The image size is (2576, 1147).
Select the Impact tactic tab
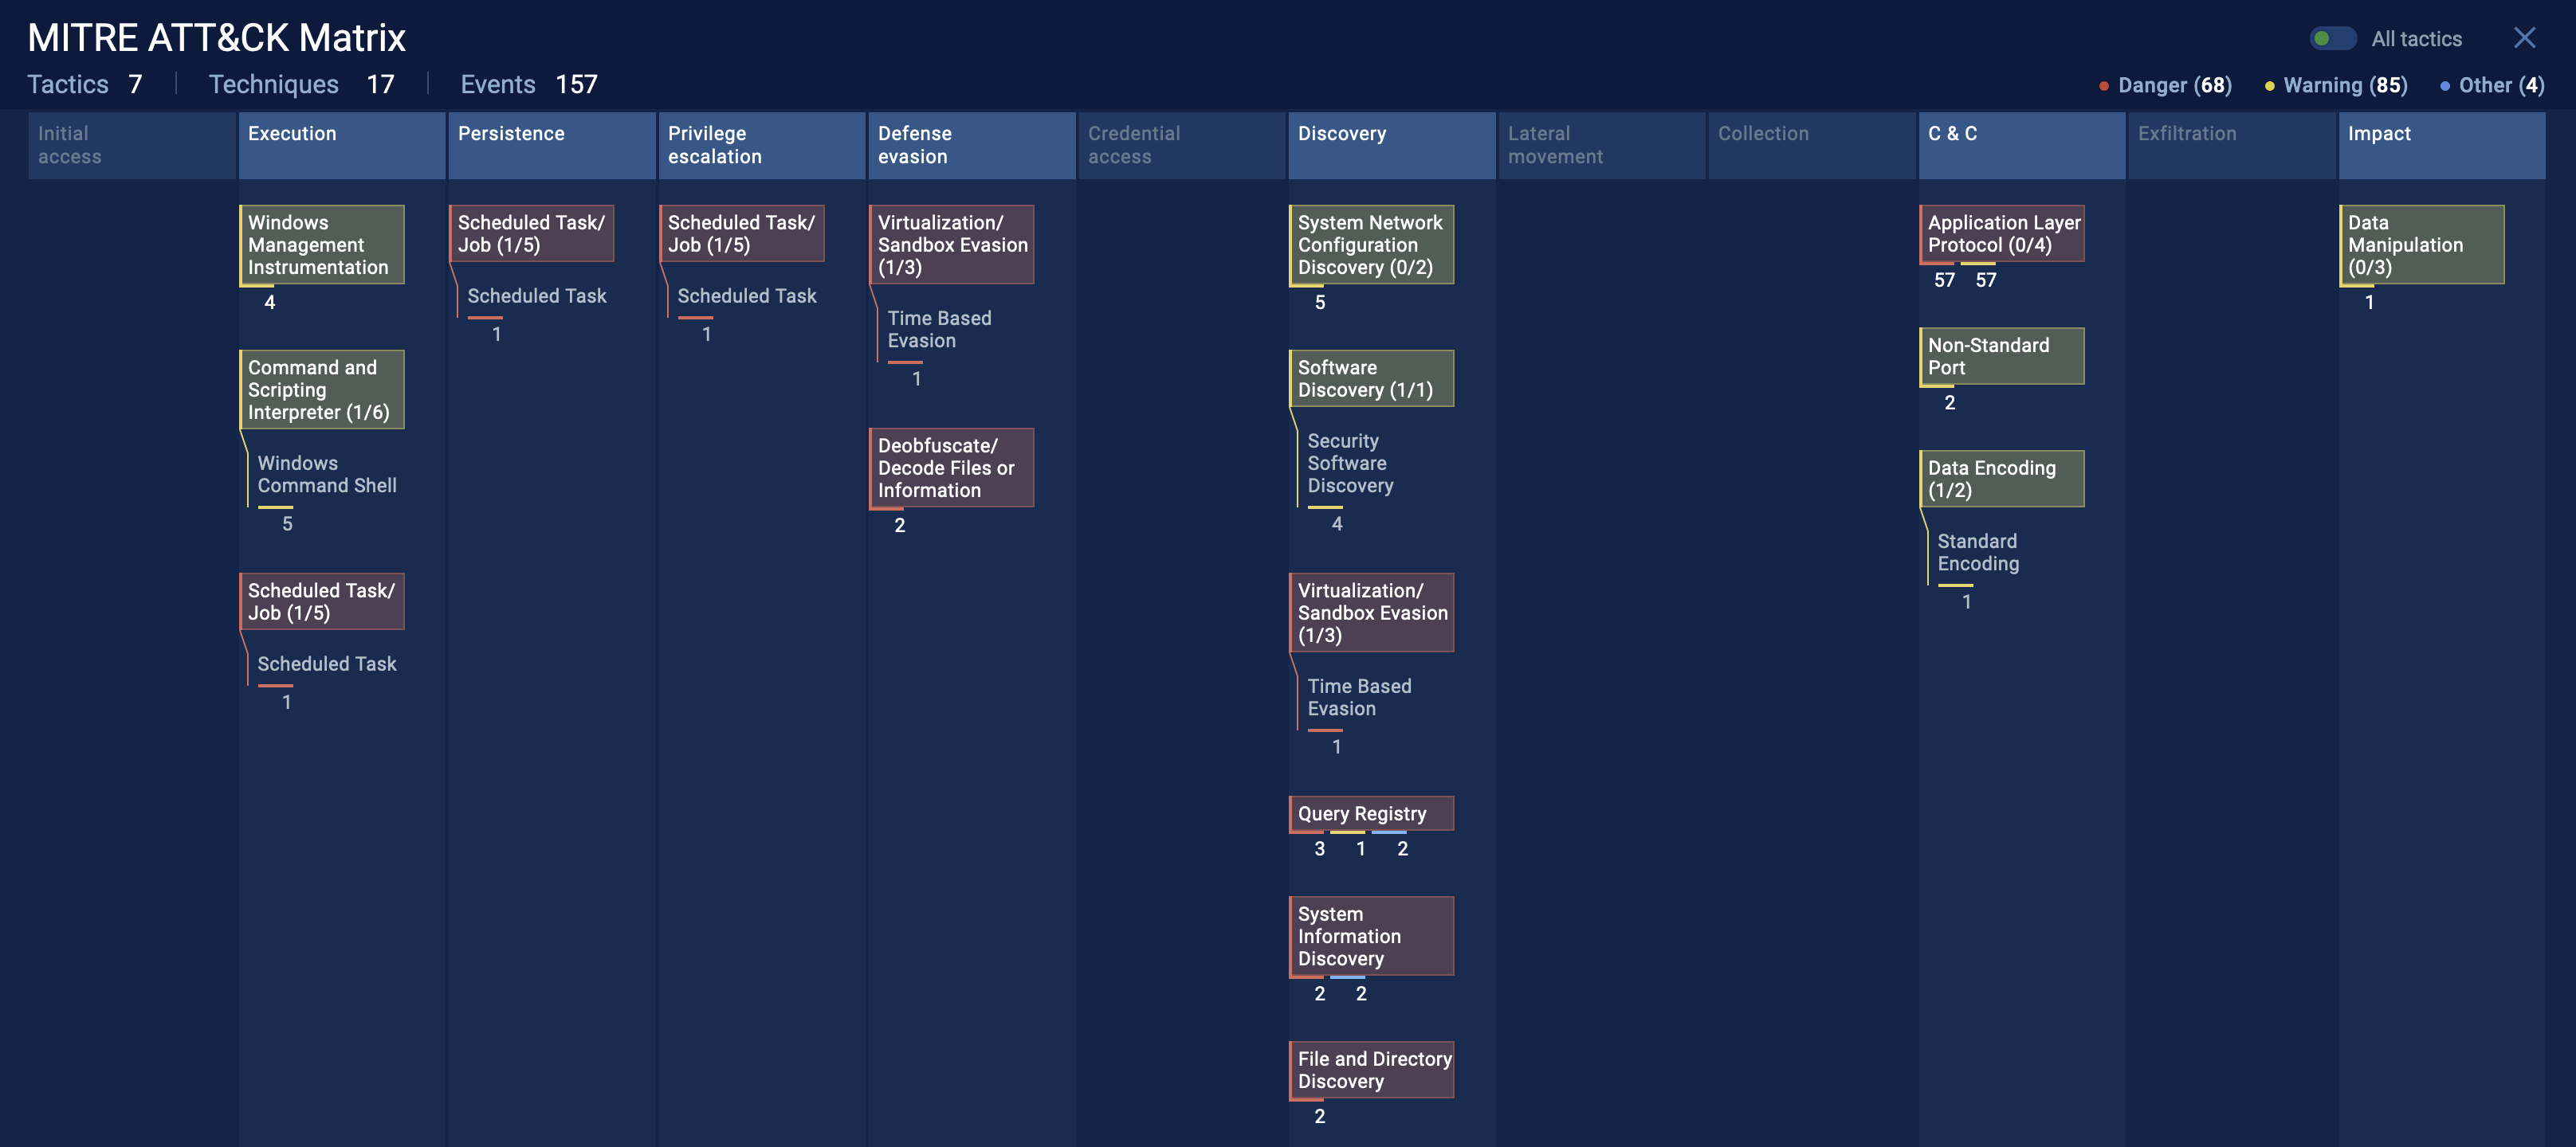tap(2440, 144)
